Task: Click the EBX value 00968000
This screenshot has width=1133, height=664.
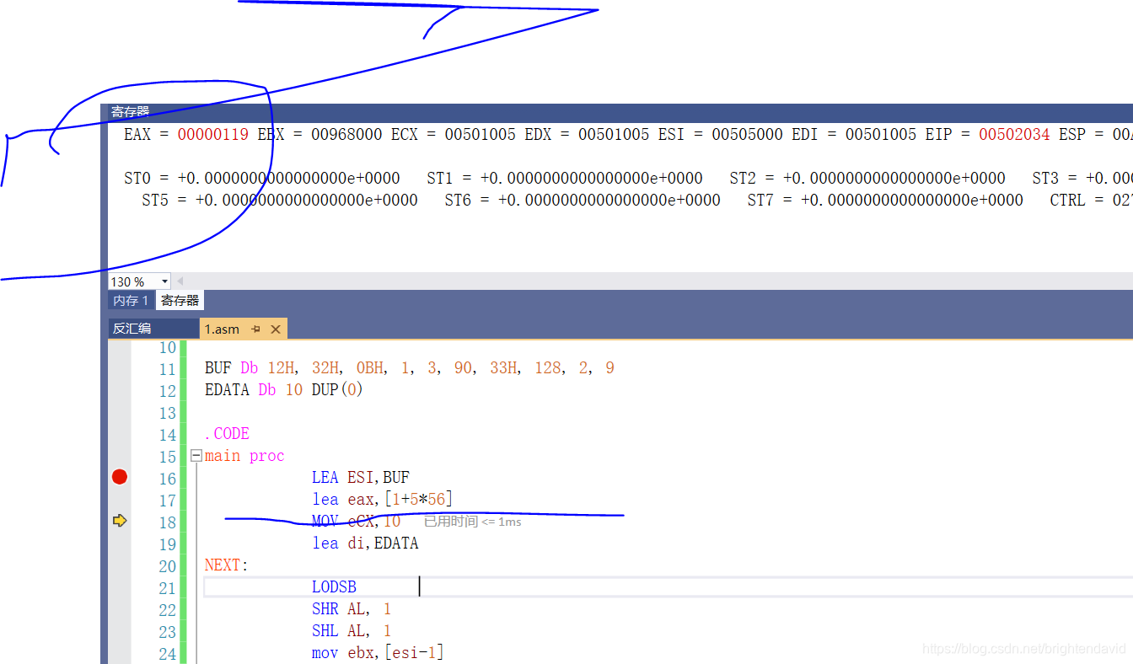Action: coord(346,134)
